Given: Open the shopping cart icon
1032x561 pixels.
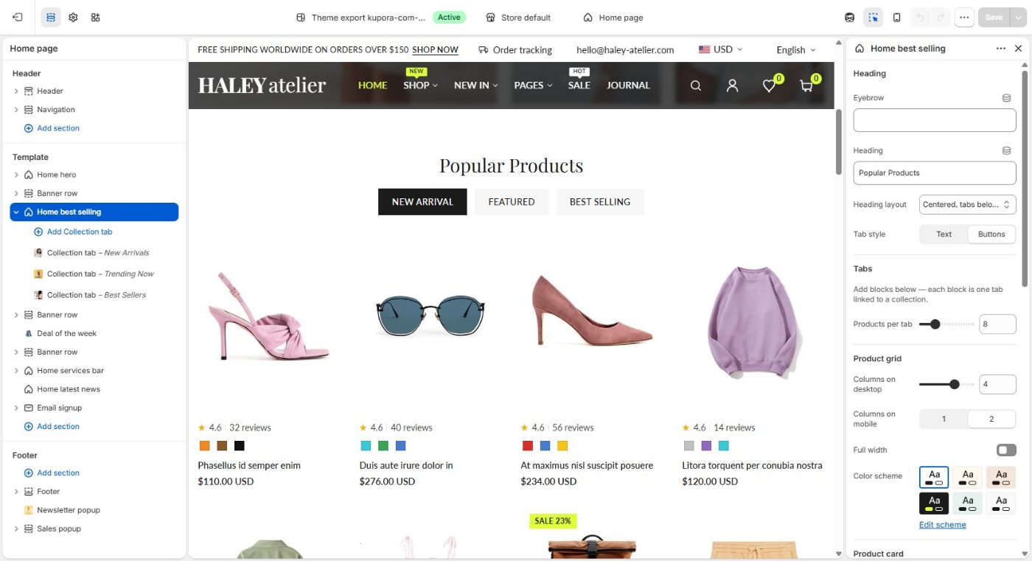Looking at the screenshot, I should coord(806,86).
